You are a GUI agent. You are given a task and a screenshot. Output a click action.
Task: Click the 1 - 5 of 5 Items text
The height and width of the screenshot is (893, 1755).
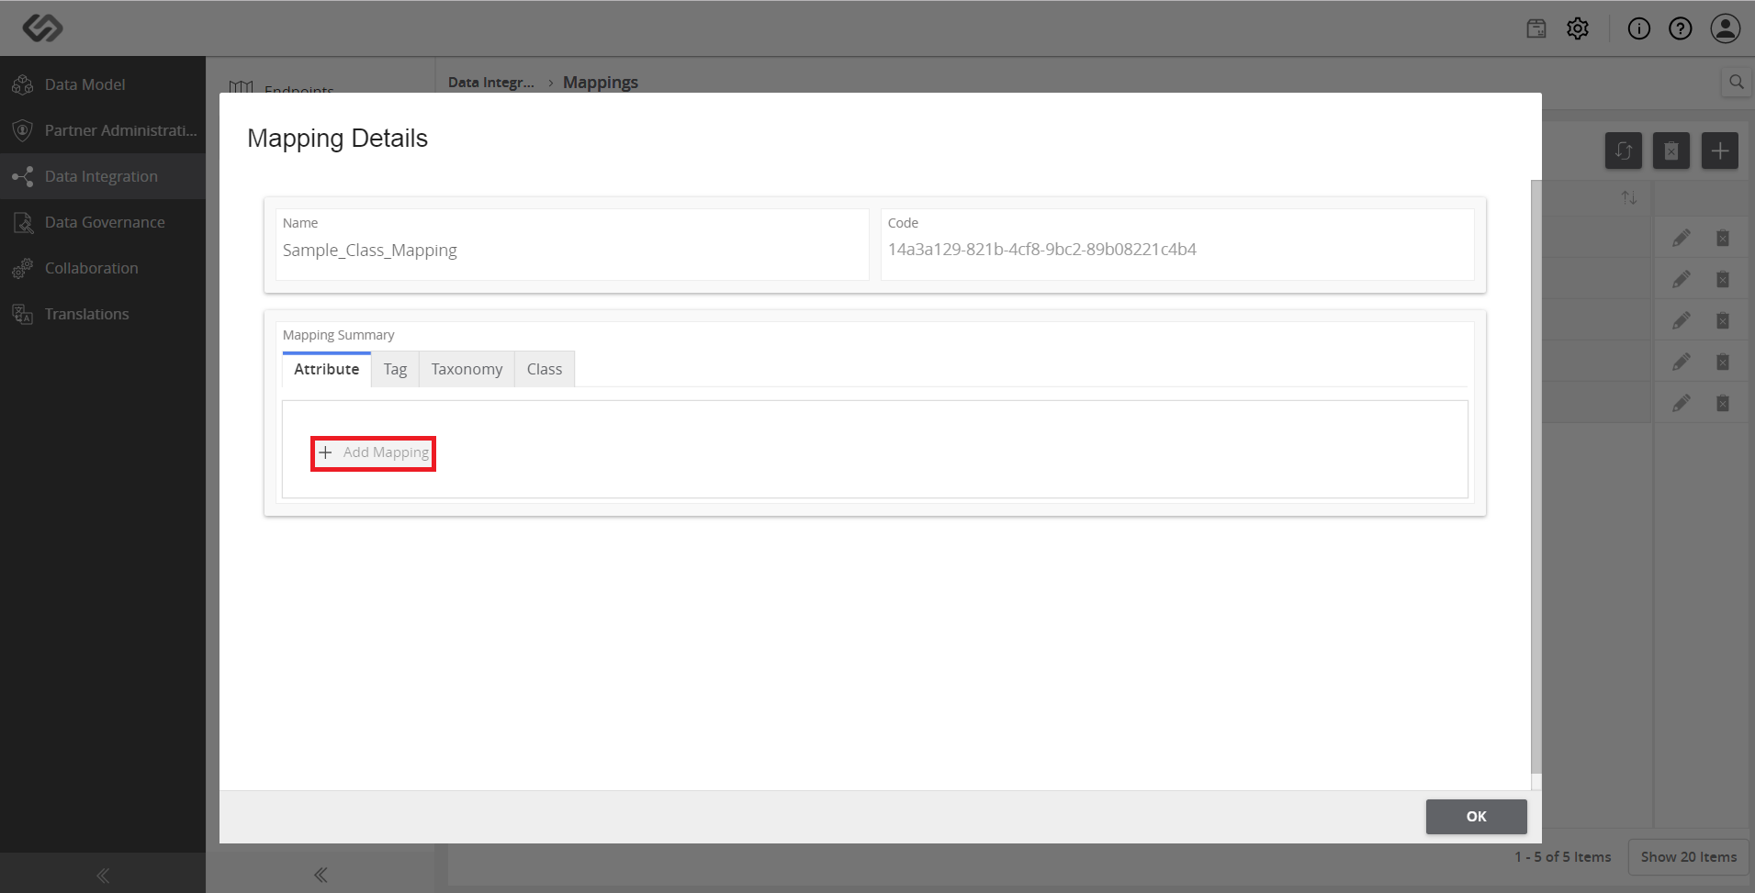tap(1563, 856)
